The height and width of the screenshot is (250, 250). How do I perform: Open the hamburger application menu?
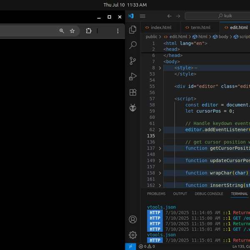(x=142, y=16)
